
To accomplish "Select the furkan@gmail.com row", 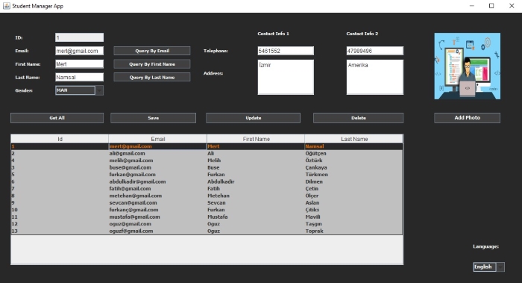I will point(207,174).
